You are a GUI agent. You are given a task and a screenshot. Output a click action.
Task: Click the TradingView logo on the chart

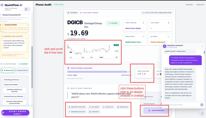71,52
